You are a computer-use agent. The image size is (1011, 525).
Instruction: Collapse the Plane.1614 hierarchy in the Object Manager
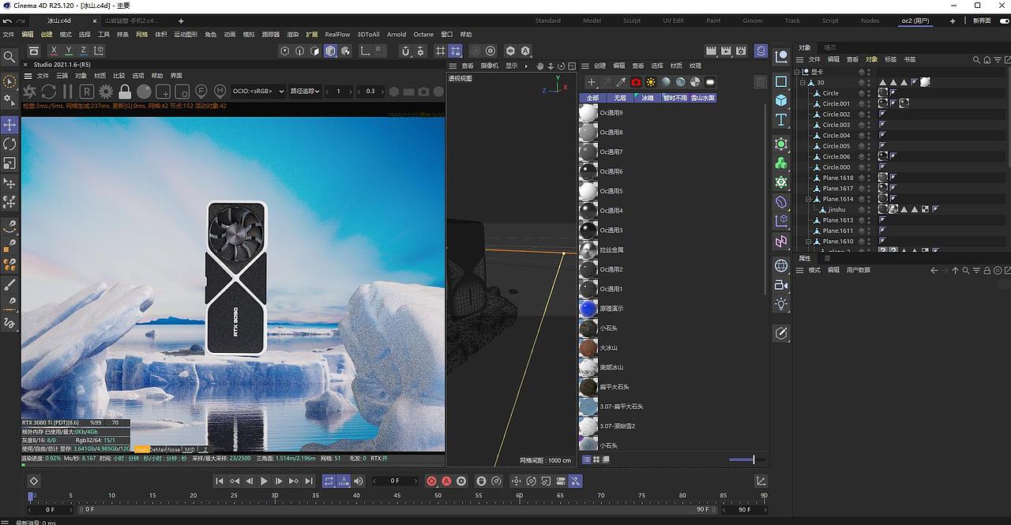click(807, 199)
